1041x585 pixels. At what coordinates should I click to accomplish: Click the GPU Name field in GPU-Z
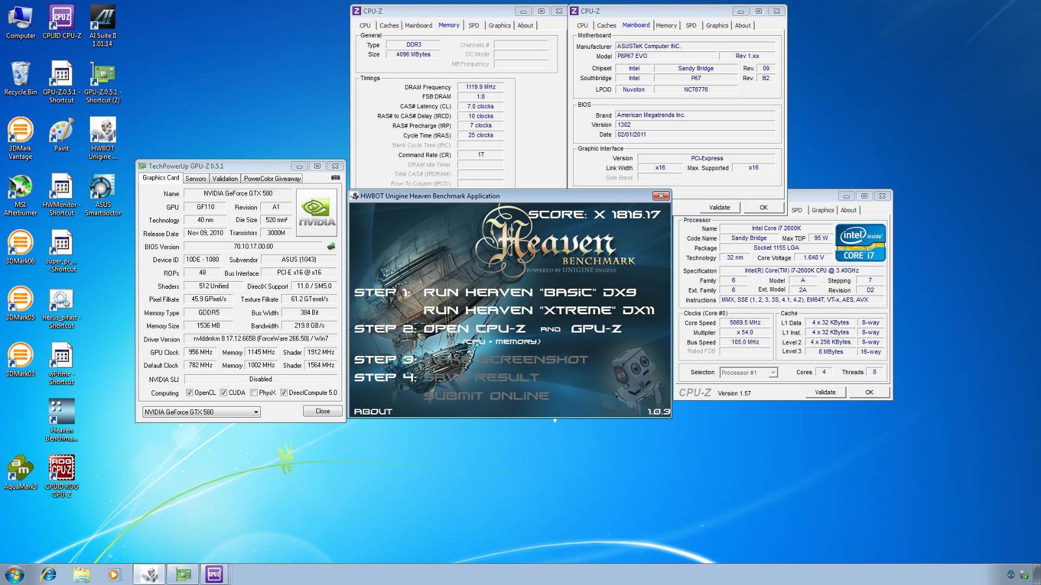point(238,193)
